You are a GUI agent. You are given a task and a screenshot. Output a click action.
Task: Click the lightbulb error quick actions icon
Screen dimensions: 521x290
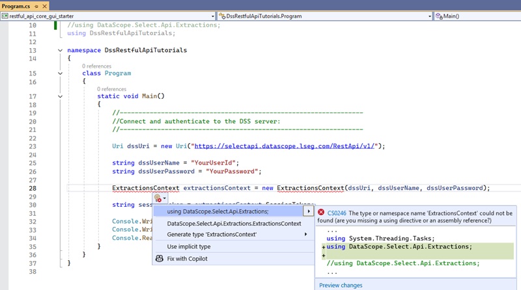pyautogui.click(x=158, y=198)
